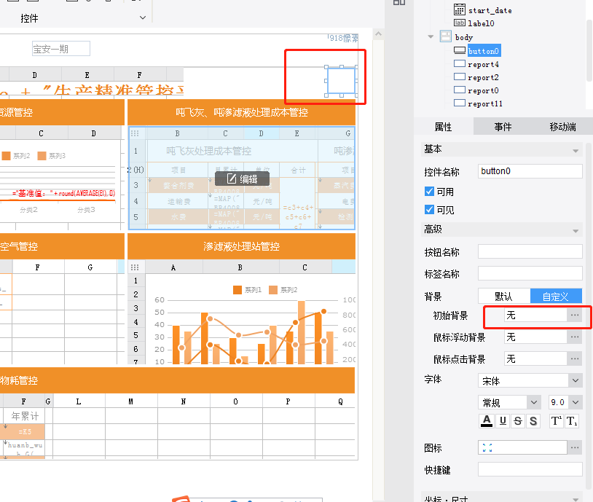593x502 pixels.
Task: Toggle the 可见 checkbox
Action: click(x=429, y=209)
